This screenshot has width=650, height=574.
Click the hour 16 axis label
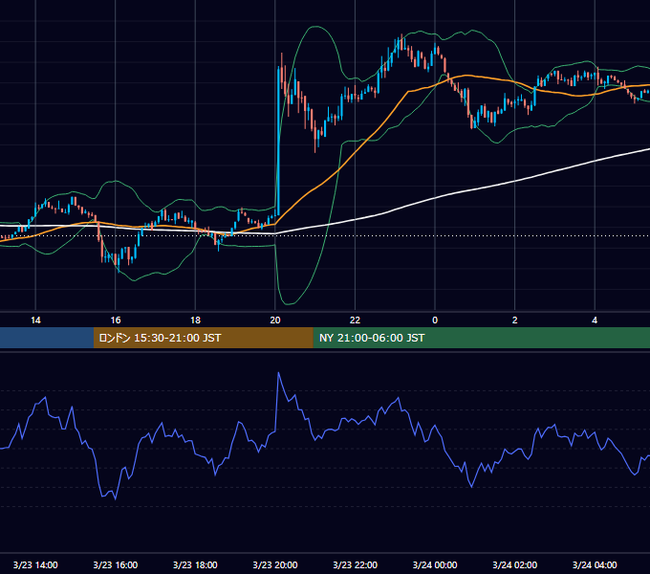(116, 320)
